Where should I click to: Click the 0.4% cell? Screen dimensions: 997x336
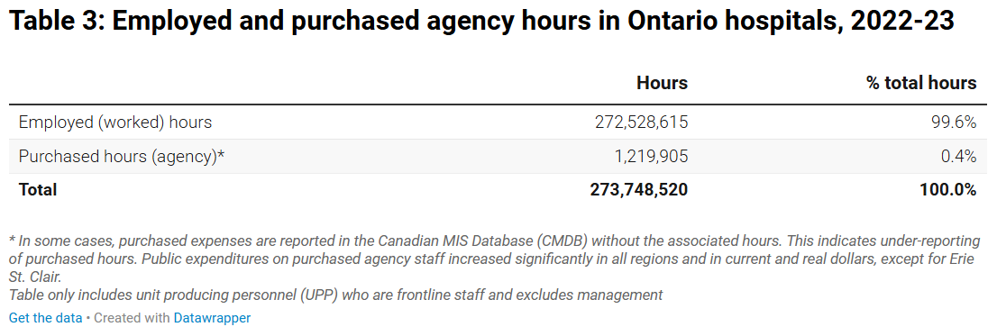959,156
